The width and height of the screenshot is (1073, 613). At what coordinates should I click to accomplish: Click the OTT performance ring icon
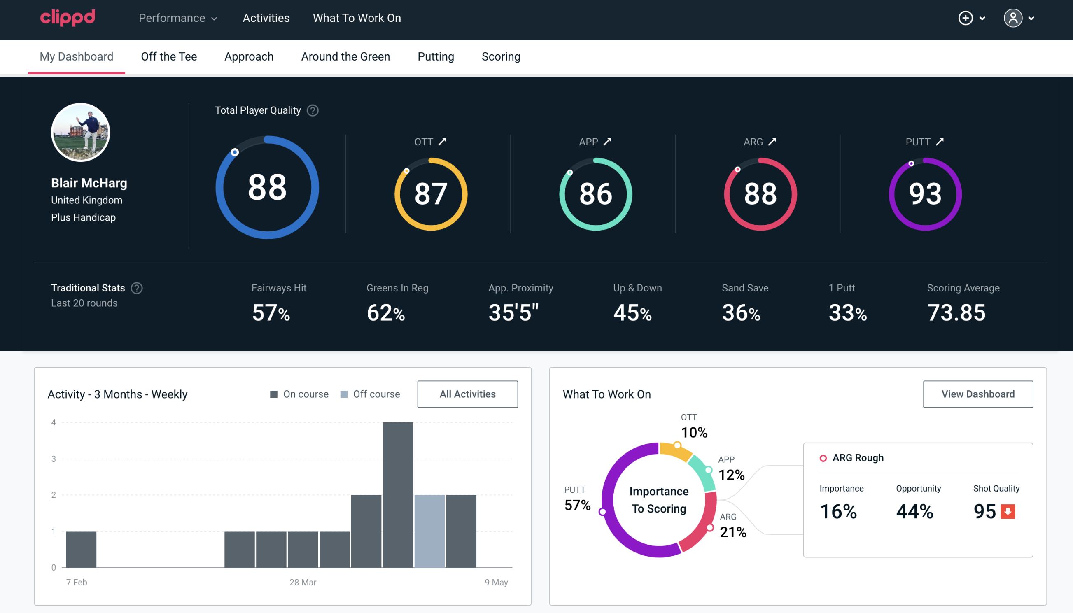[429, 191]
